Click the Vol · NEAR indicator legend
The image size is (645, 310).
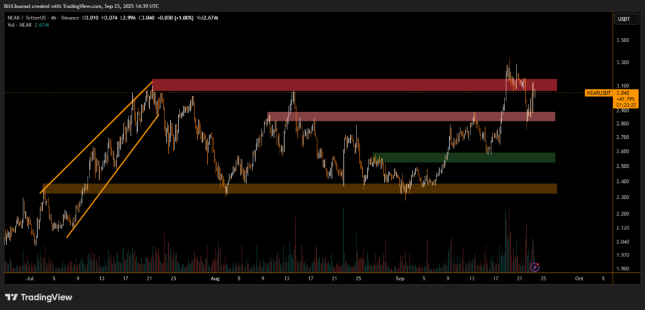17,26
